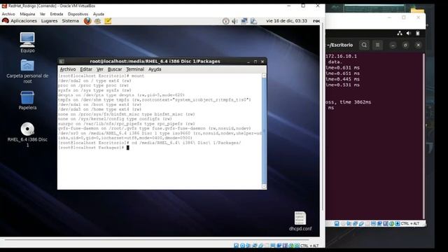Open the terminal's Ver menu
Viewport: 448px width, 252px height.
coord(99,69)
